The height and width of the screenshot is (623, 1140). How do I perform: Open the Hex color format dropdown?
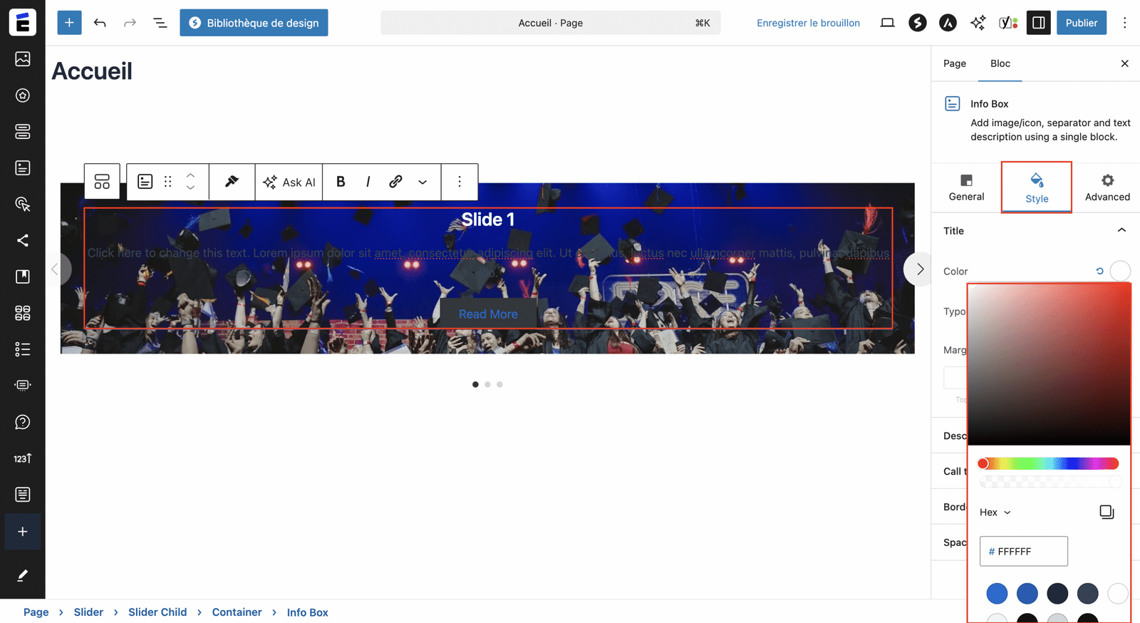[995, 513]
